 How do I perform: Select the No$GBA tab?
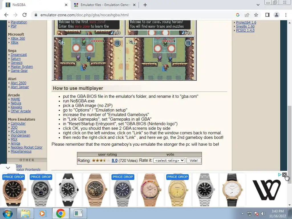pyautogui.click(x=36, y=5)
